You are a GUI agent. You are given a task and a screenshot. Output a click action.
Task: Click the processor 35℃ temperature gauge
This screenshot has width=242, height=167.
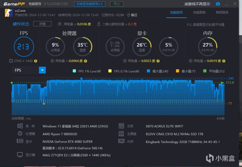coord(83,47)
